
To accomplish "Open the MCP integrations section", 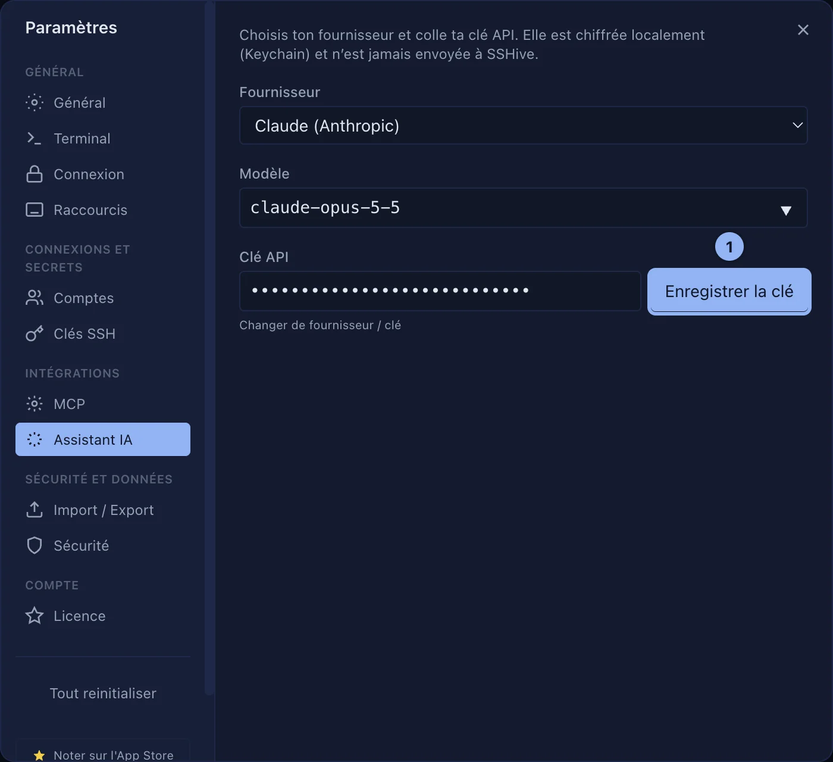I will [x=103, y=404].
